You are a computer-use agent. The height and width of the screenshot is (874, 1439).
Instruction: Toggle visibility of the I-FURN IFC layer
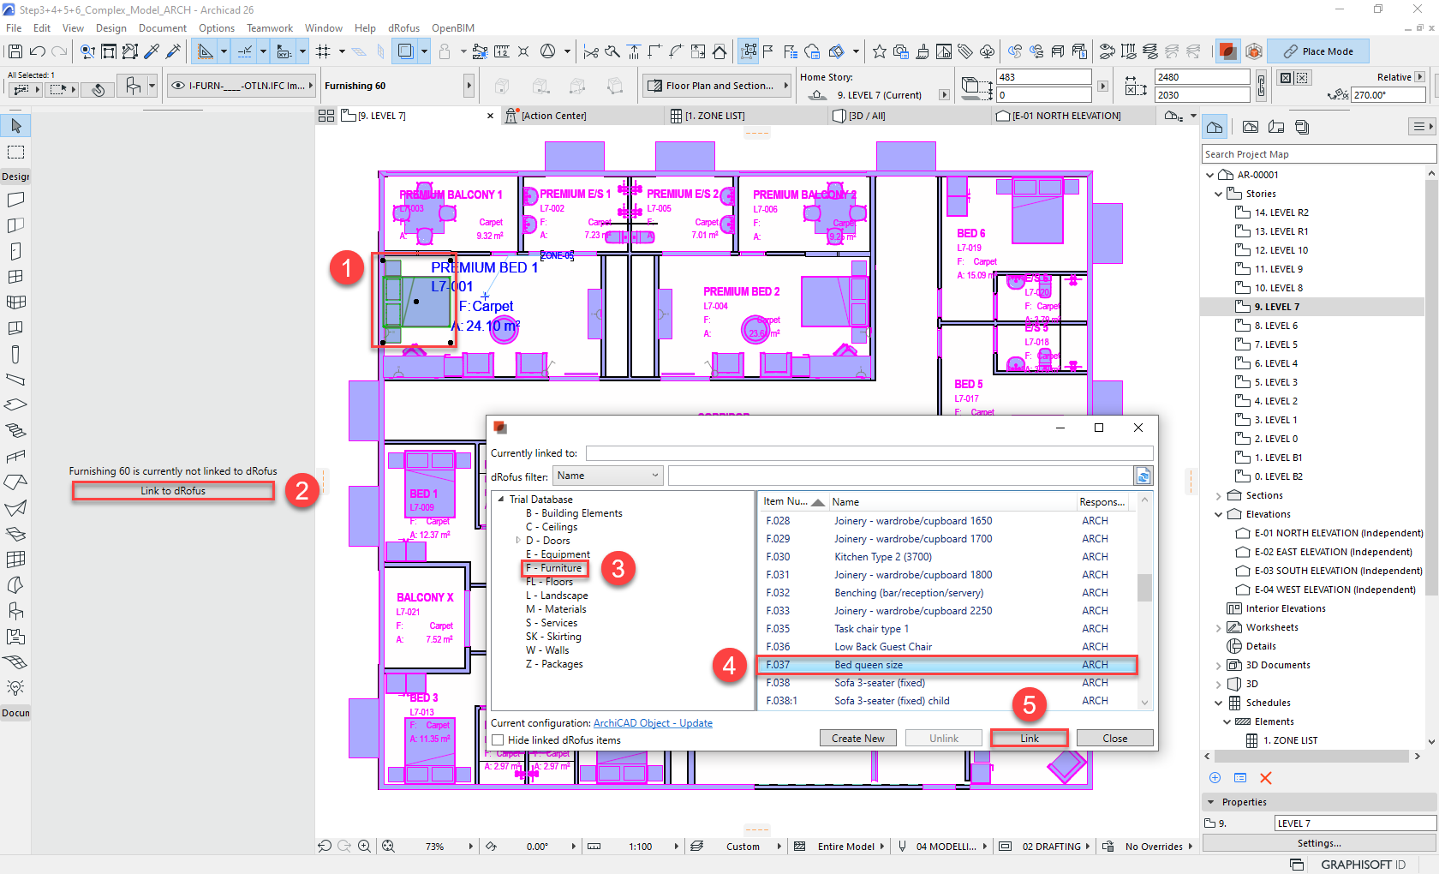(x=179, y=85)
